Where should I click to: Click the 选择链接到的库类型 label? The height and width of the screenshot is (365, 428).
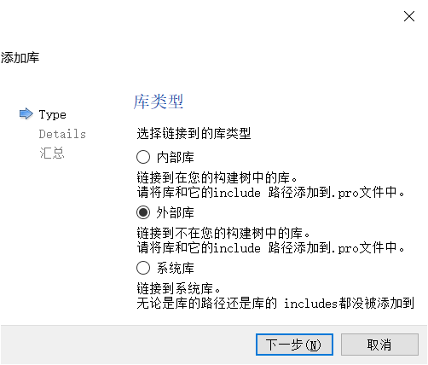194,133
